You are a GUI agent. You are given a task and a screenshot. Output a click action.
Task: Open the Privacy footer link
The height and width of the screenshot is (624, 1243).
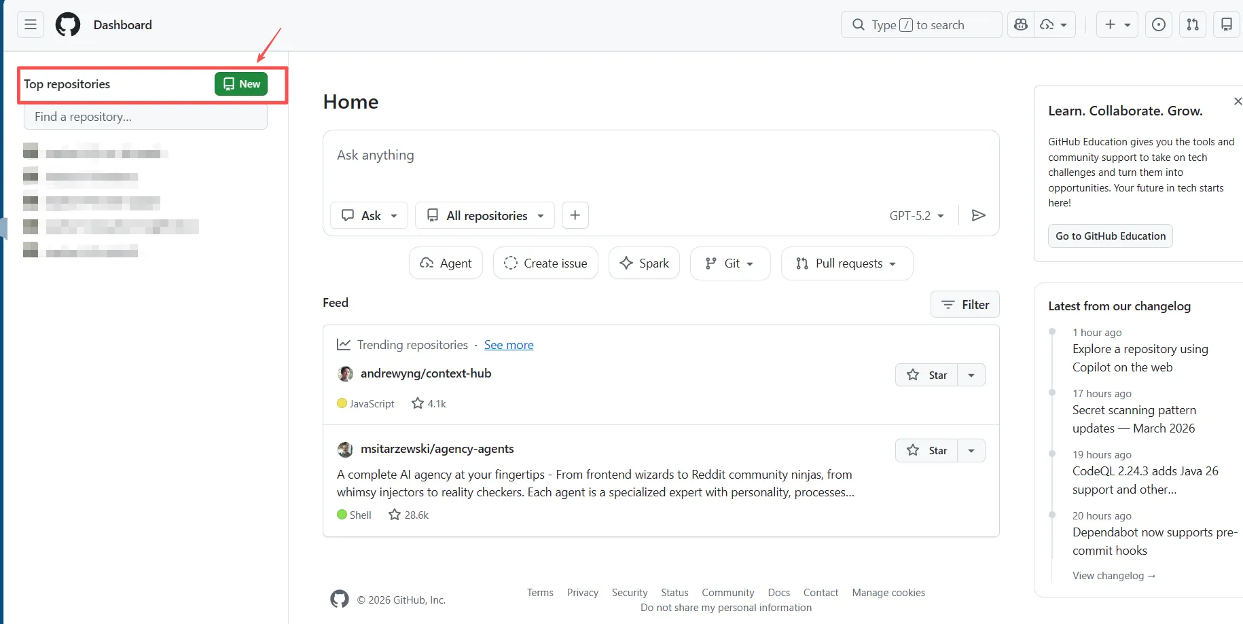point(583,593)
